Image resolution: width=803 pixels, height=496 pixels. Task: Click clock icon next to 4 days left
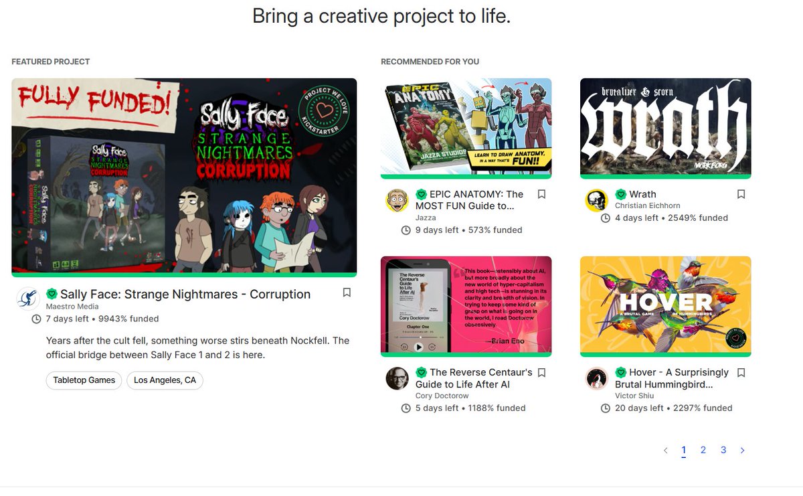[x=605, y=218]
